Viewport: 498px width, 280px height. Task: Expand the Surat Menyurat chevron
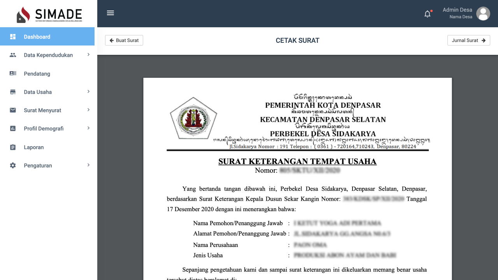click(x=88, y=110)
